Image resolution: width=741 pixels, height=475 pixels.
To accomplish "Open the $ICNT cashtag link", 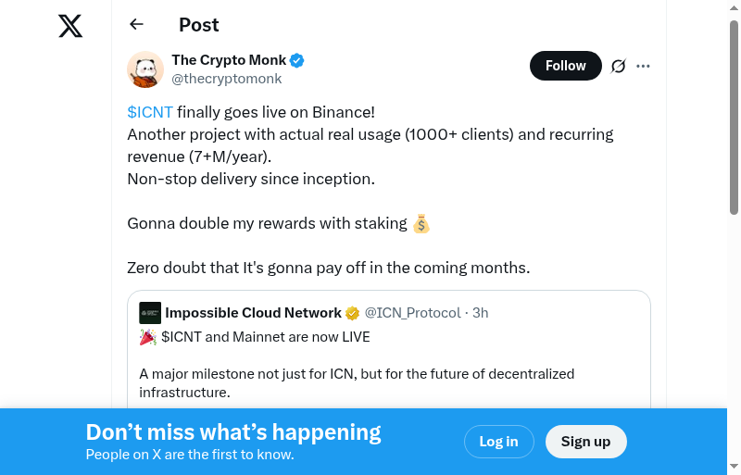I will [x=150, y=112].
